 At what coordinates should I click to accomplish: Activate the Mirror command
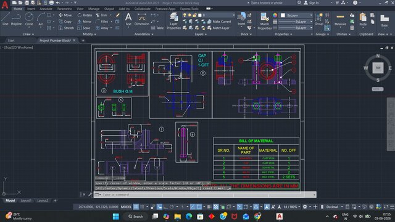pyautogui.click(x=85, y=22)
